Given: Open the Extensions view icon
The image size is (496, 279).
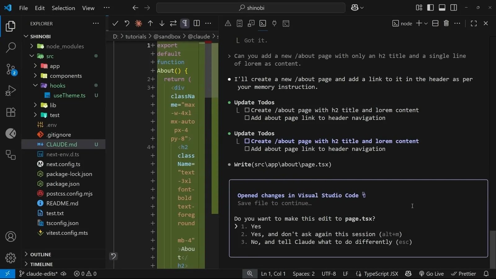Looking at the screenshot, I should point(11,112).
